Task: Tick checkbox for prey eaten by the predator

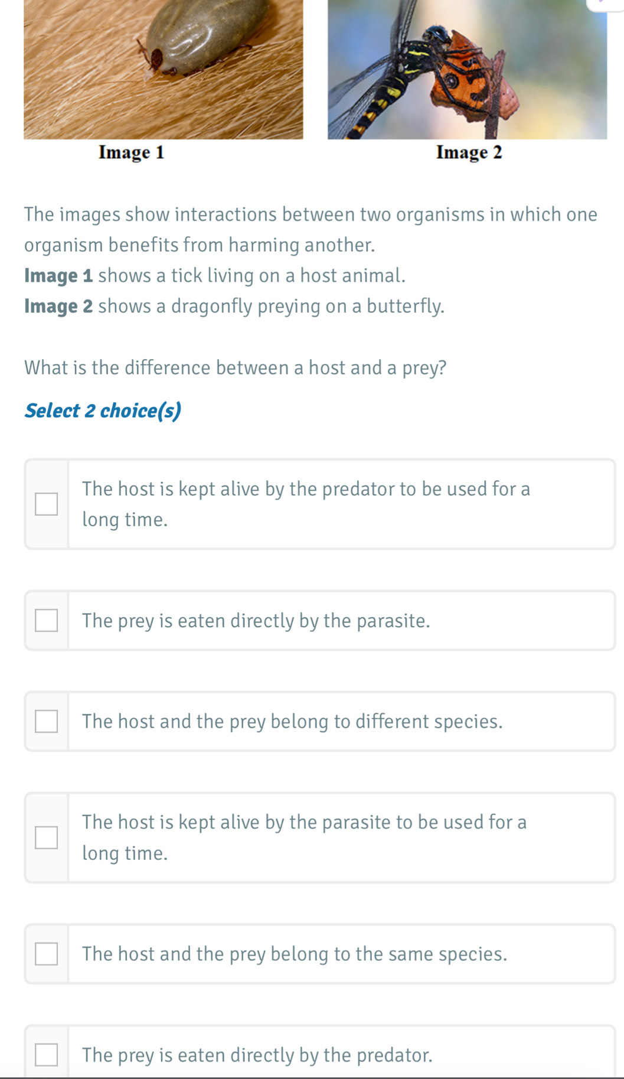Action: [x=46, y=1055]
